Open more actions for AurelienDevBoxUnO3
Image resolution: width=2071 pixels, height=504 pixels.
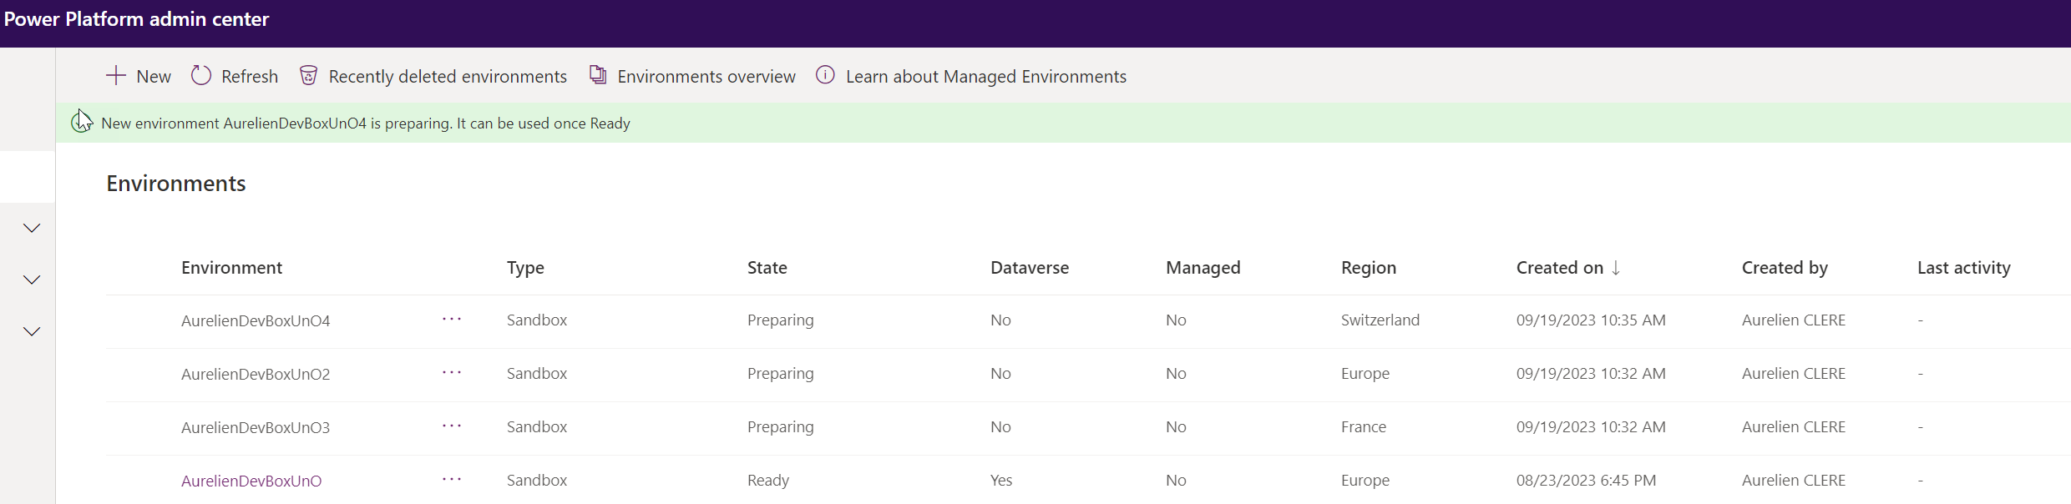click(452, 426)
